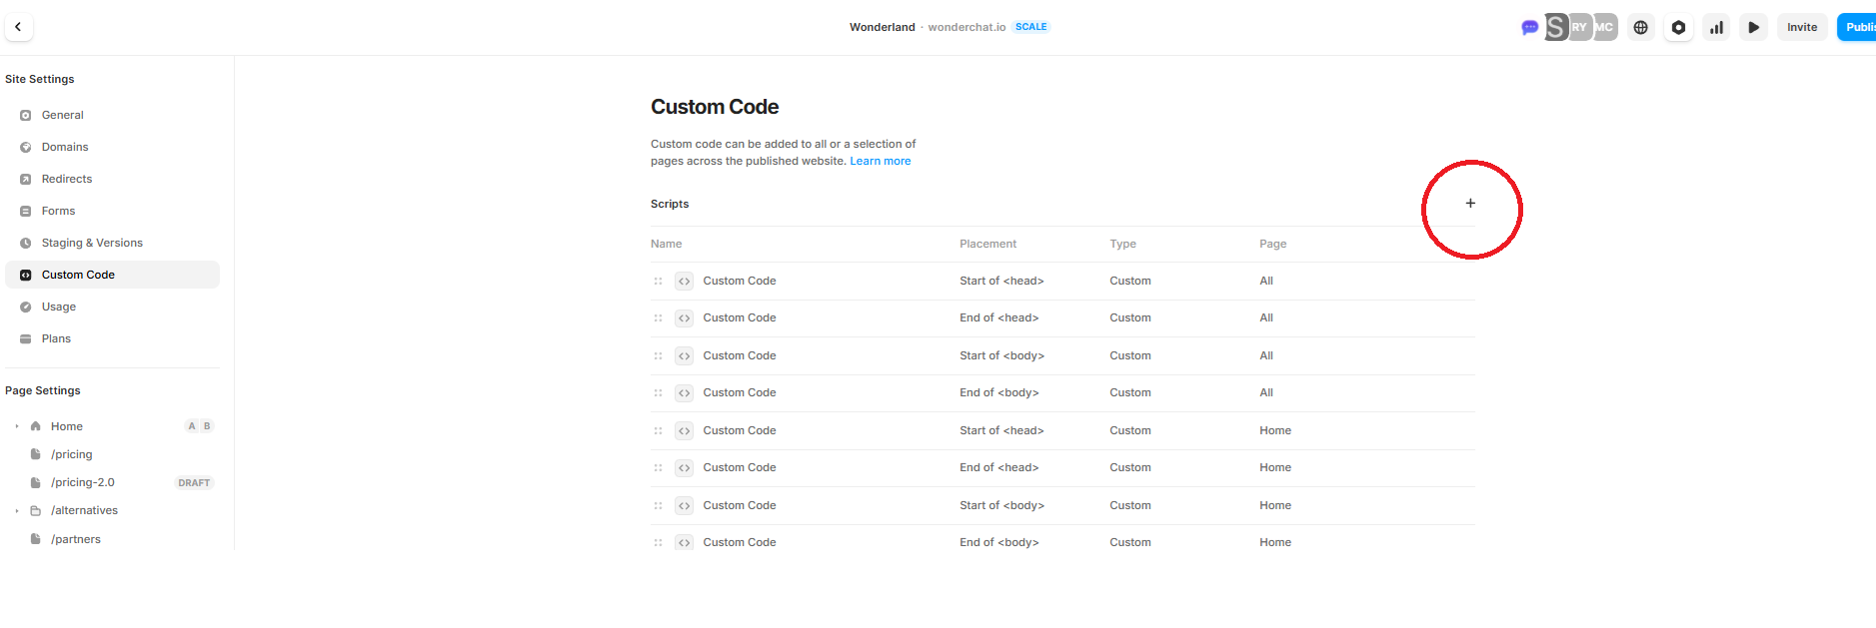
Task: Open the Custom Code row for Start of <body> All
Action: pos(740,355)
